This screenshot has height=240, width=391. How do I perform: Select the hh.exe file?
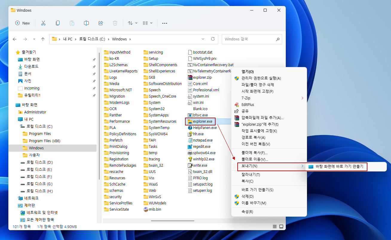[195, 134]
